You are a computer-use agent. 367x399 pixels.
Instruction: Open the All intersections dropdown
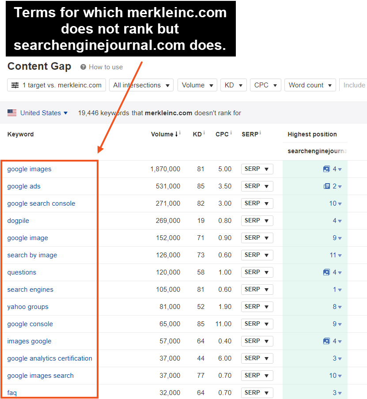141,85
